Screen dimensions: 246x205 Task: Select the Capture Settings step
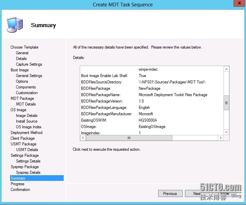point(29,64)
